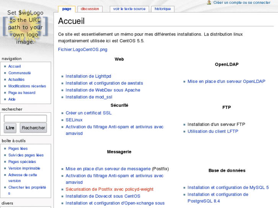Open Installation de WebDav sous Apache
The image size is (278, 208).
point(103,90)
